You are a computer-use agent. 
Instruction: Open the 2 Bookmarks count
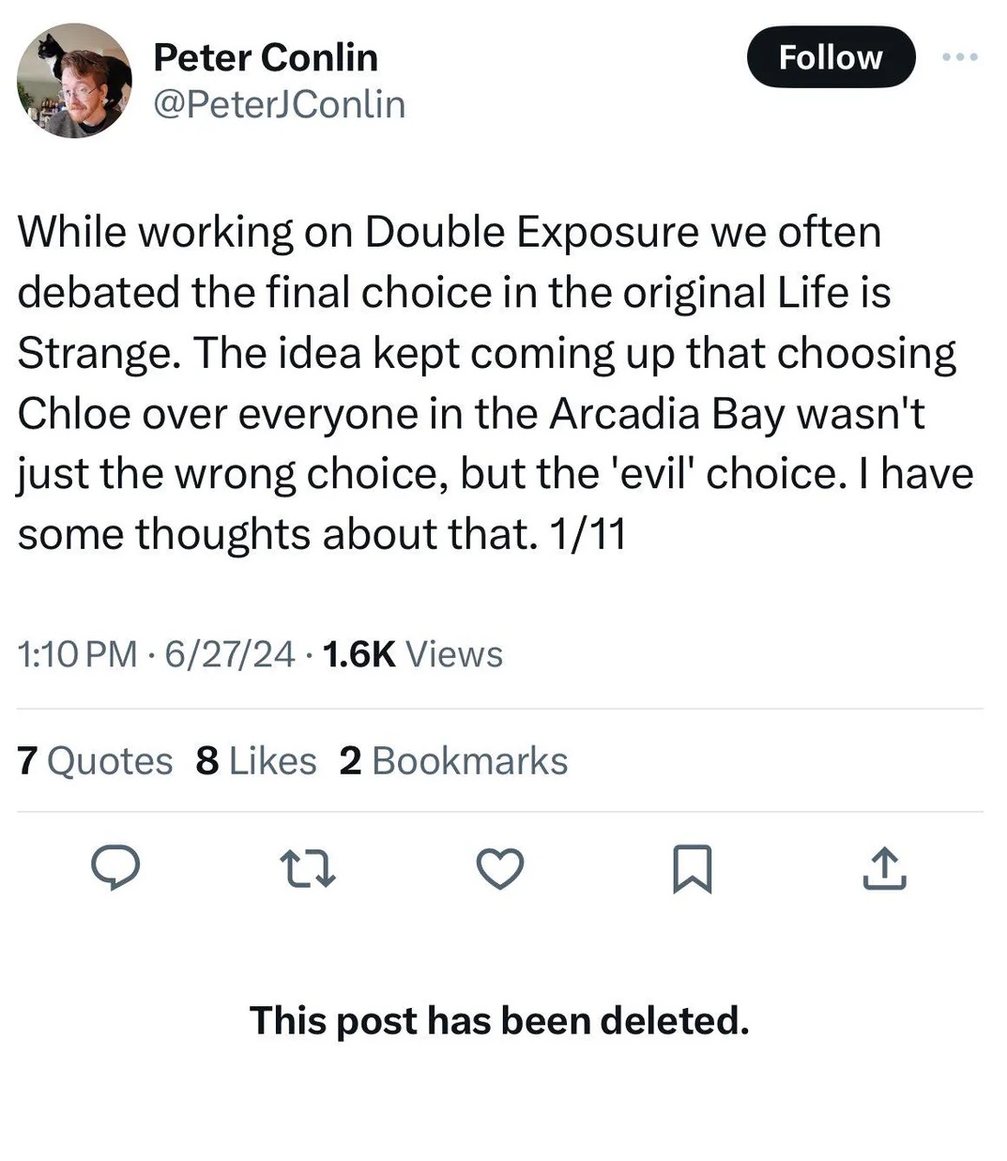tap(453, 761)
